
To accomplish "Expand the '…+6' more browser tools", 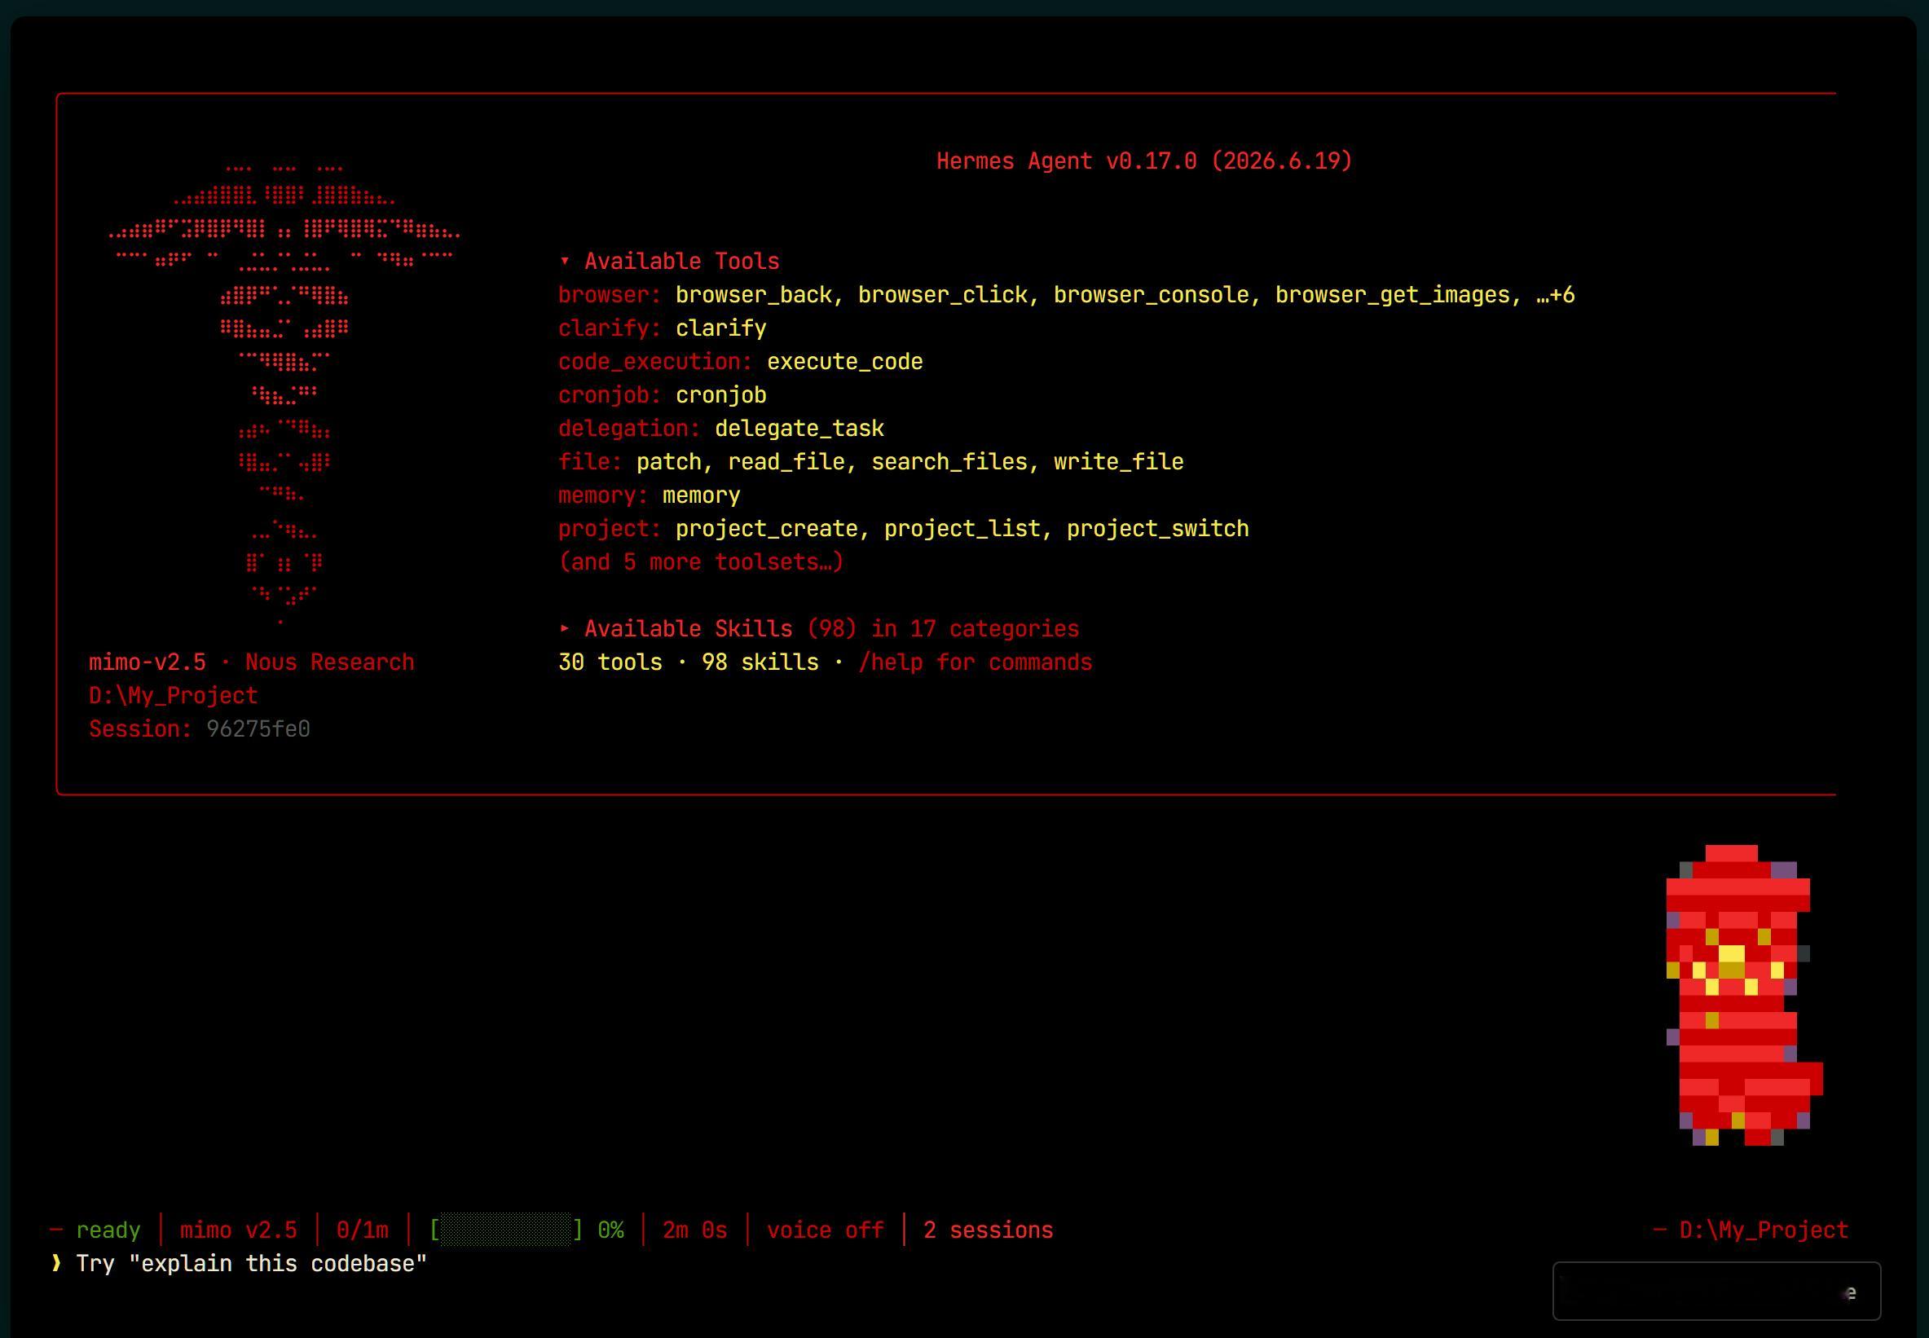I will 1555,295.
